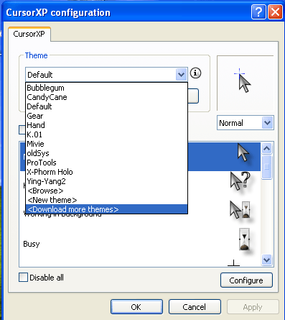Click the scroll down arrow in cursor list

[x=266, y=260]
